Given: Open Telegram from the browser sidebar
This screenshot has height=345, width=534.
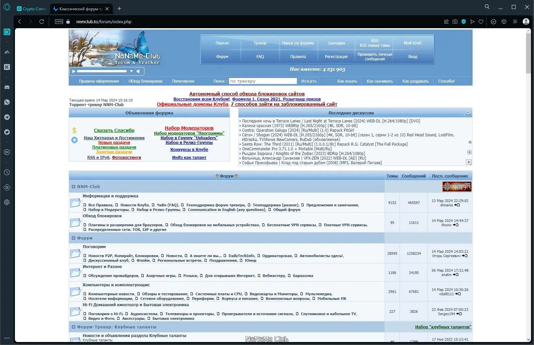Looking at the screenshot, I should pos(7,117).
